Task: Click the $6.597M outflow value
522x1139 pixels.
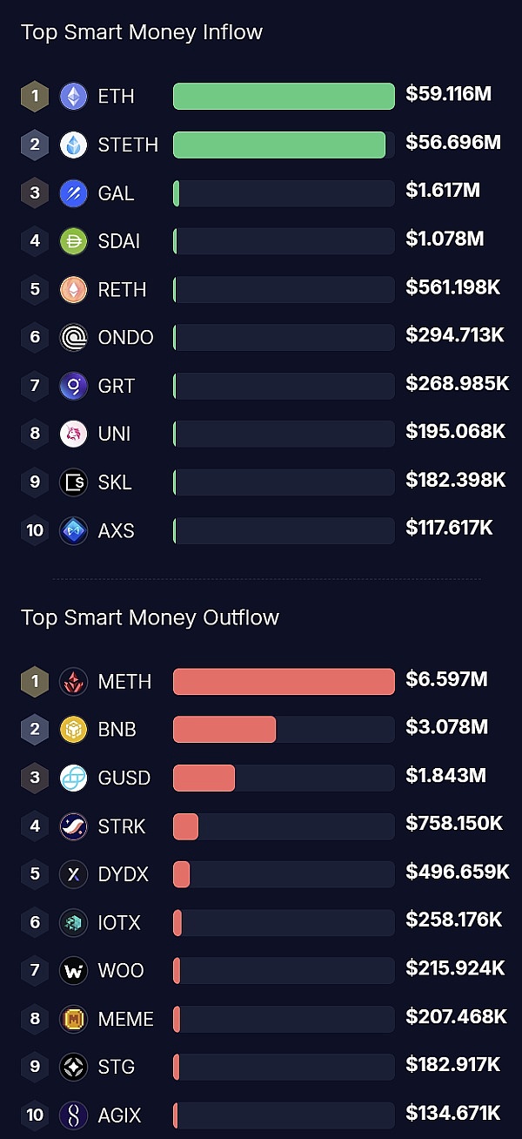Action: tap(446, 680)
